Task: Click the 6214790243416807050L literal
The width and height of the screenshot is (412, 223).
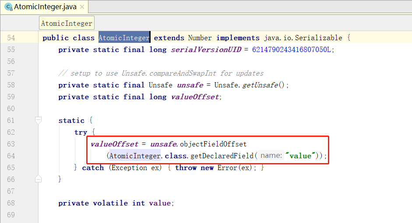Action: [292, 49]
